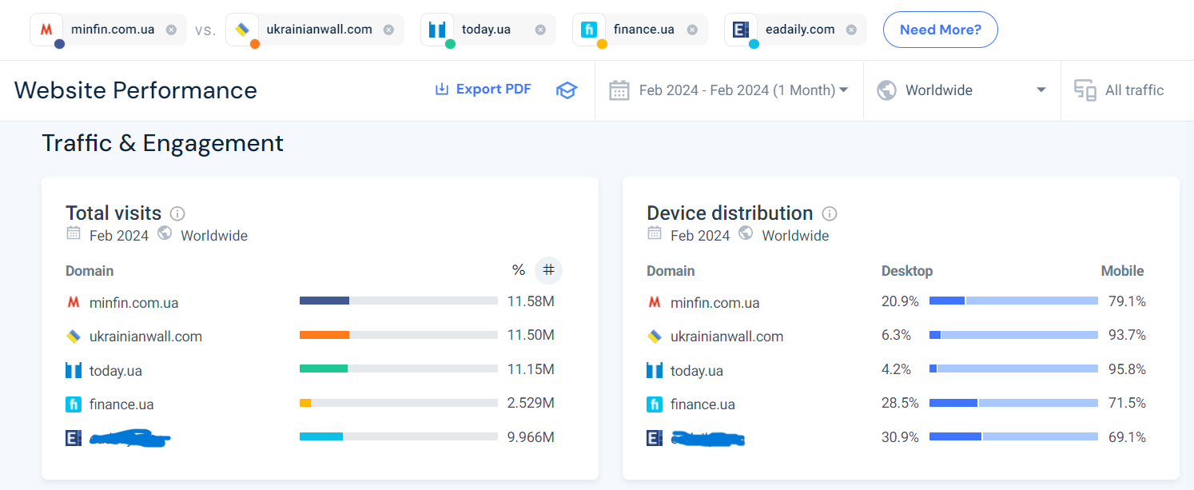Select the today.ua site icon in Total visits
The image size is (1194, 490).
(73, 369)
